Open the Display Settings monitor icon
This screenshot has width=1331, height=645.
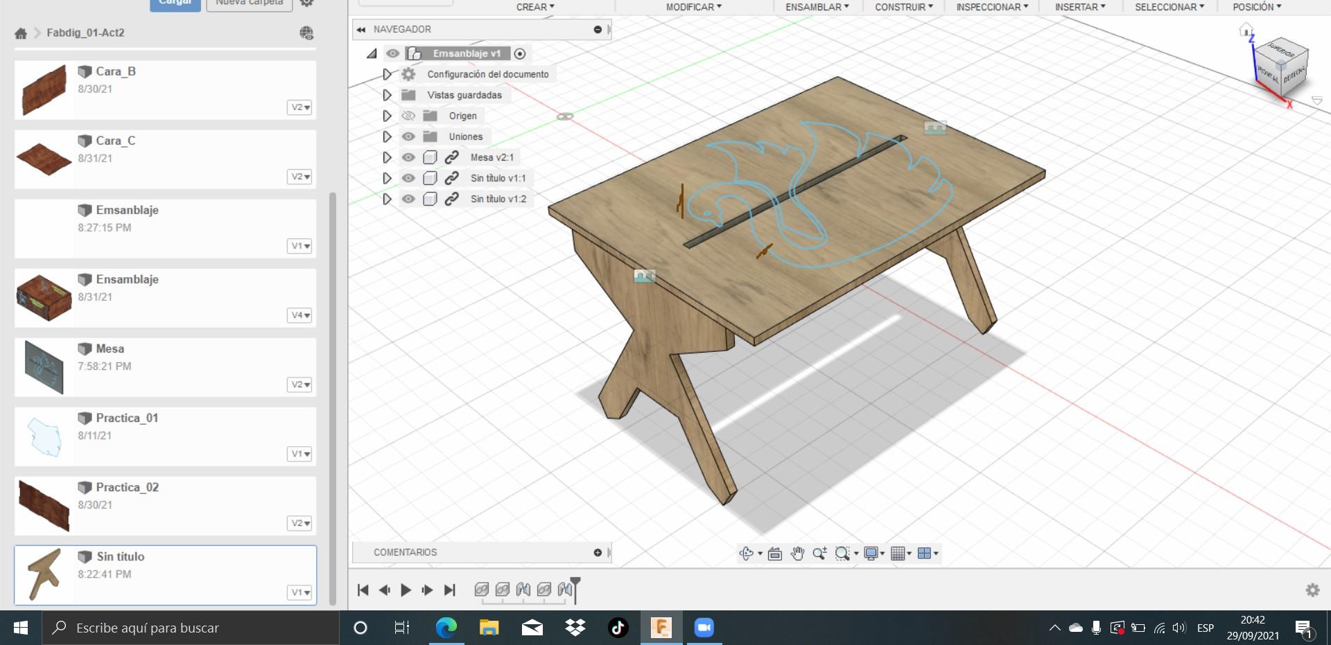(x=871, y=553)
